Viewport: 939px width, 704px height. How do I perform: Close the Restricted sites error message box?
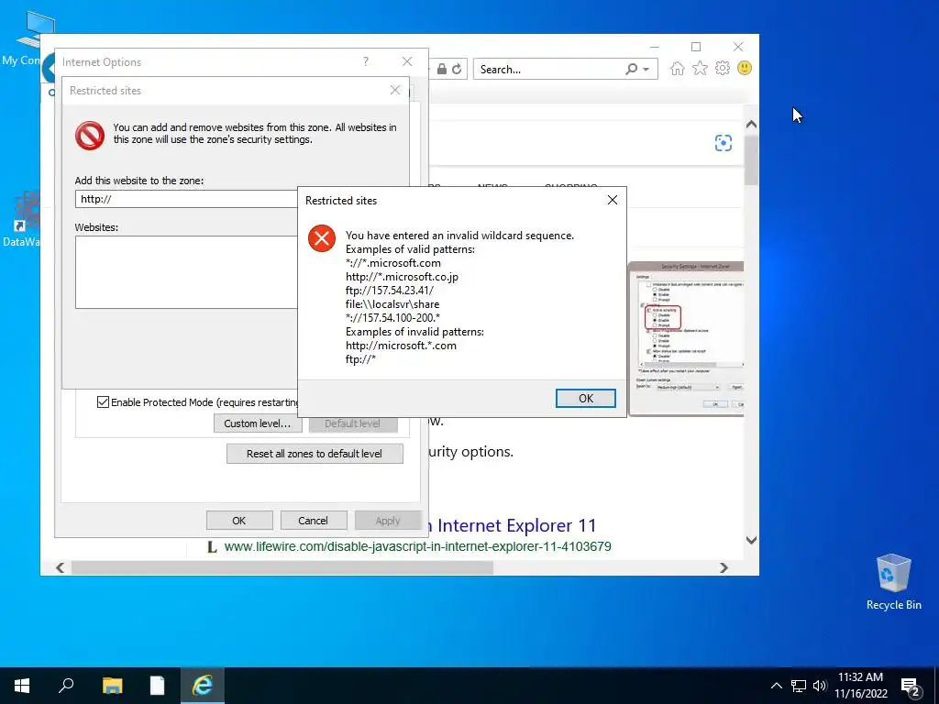[612, 200]
